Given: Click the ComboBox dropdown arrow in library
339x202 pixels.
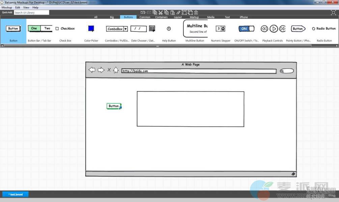Looking at the screenshot, I should coord(125,29).
